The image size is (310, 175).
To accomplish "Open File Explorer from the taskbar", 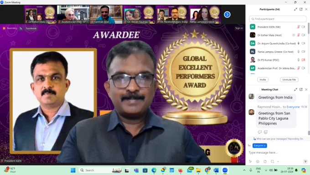I will coord(198,170).
